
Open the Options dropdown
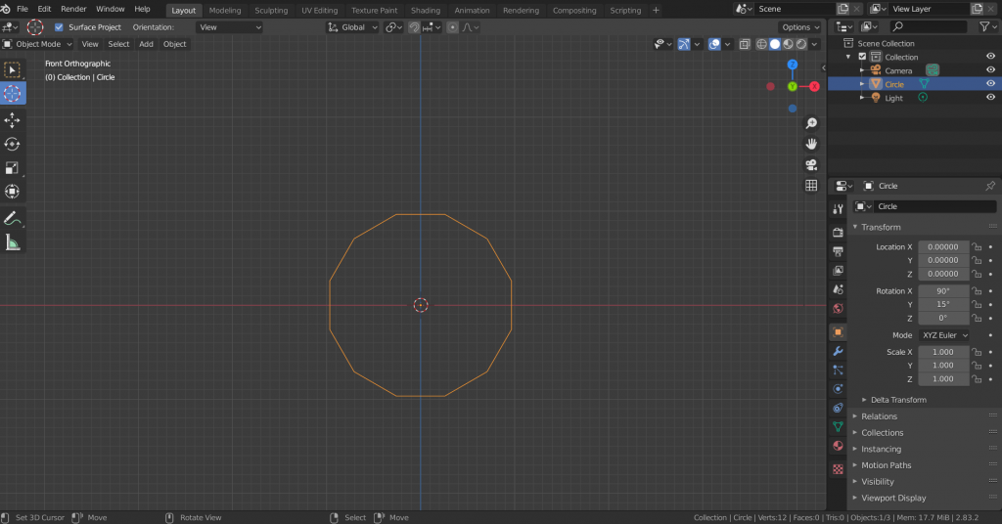pyautogui.click(x=800, y=27)
